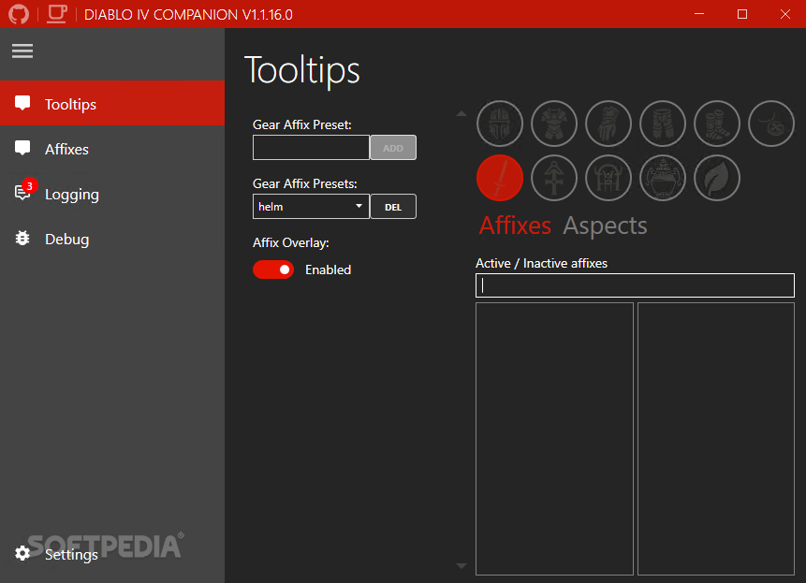Image resolution: width=806 pixels, height=583 pixels.
Task: Click the Debug bug icon
Action: tap(22, 239)
